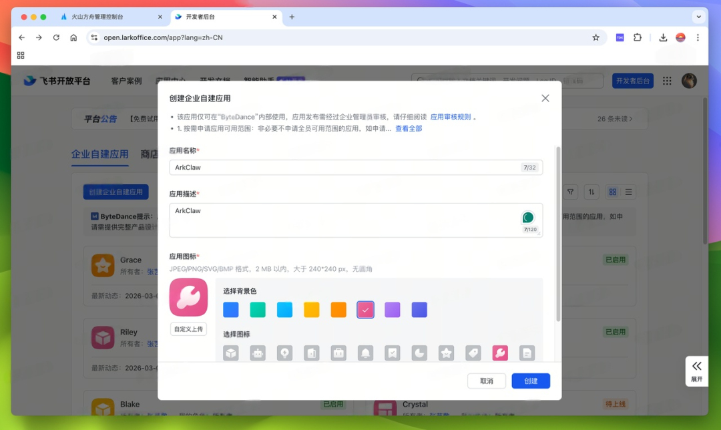Click the 创建企业自建应用 button behind dialog
The height and width of the screenshot is (430, 721).
click(116, 192)
